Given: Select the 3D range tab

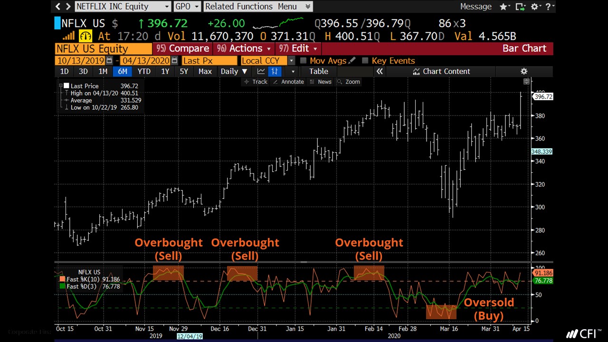Looking at the screenshot, I should (83, 71).
